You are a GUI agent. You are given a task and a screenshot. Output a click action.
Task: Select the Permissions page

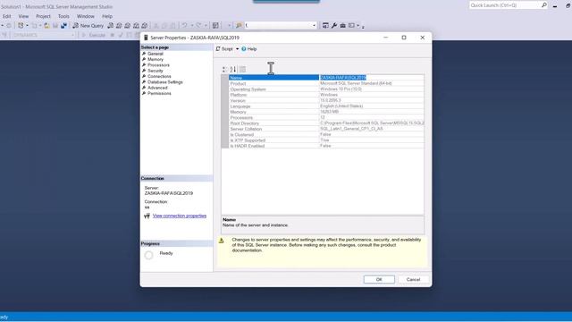coord(159,93)
